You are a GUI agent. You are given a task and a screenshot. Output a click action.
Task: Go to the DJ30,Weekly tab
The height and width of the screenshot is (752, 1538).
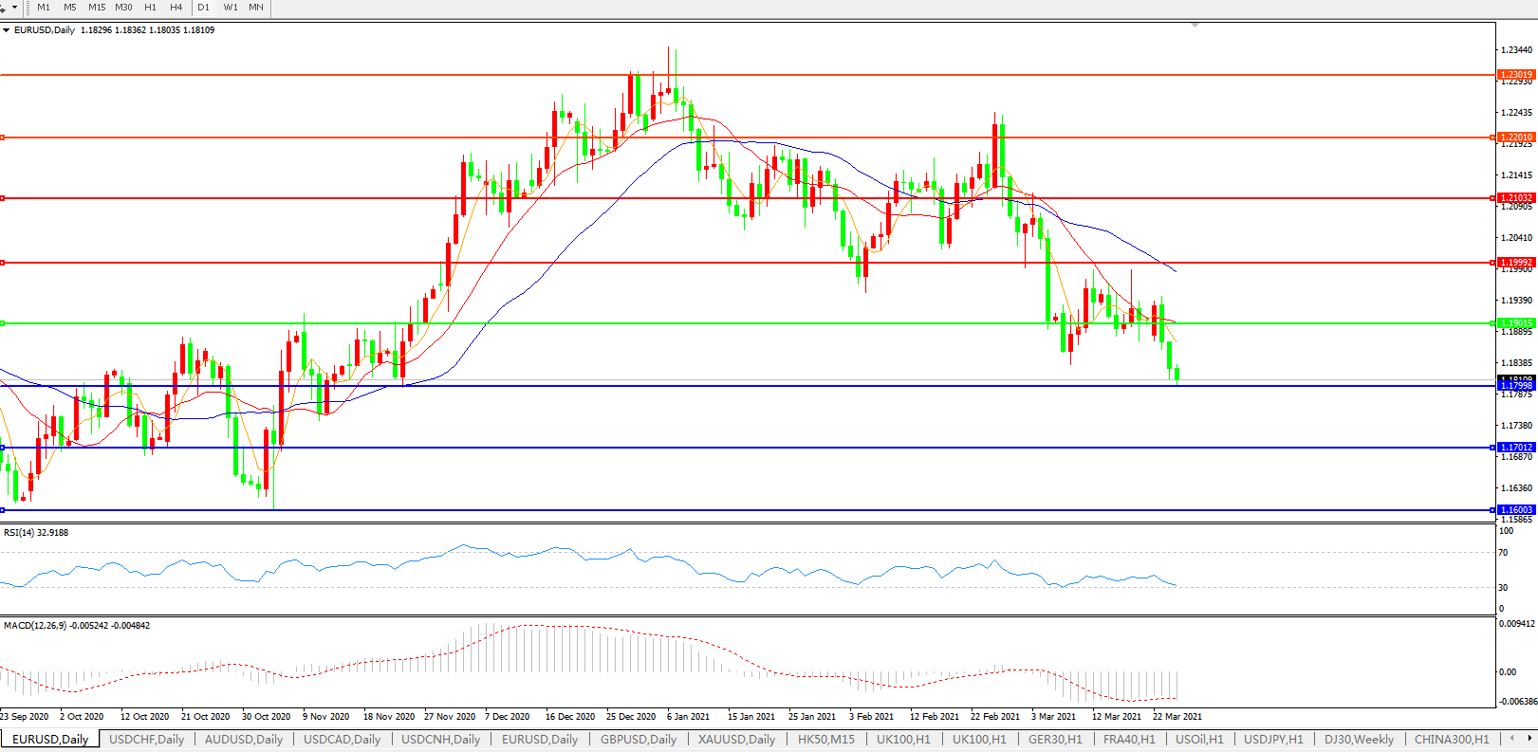click(1359, 740)
